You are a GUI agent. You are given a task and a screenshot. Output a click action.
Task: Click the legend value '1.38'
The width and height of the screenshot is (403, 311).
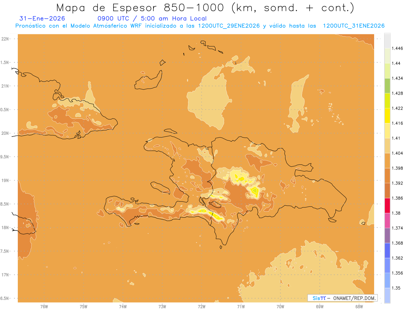click(x=396, y=213)
